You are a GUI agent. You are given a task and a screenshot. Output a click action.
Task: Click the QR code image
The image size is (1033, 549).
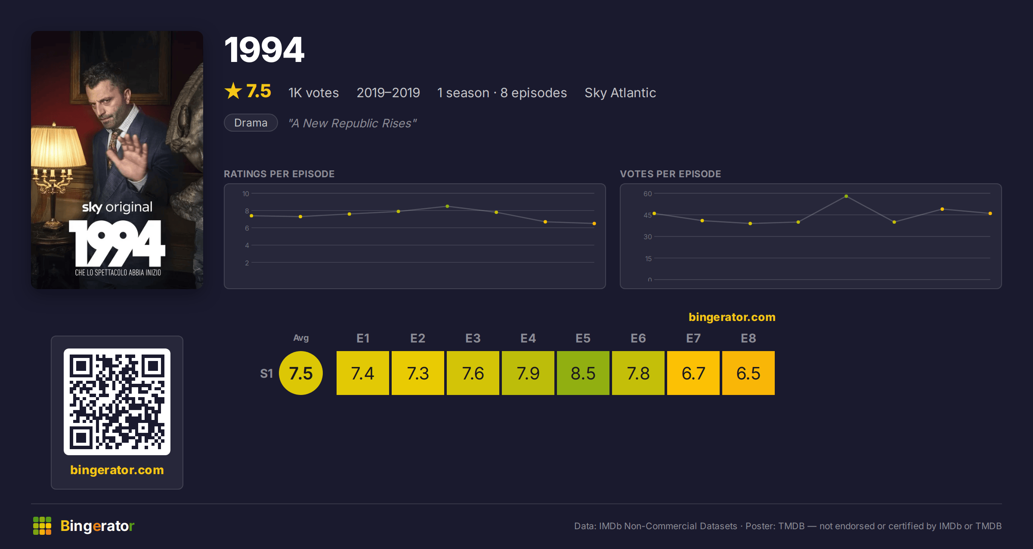coord(117,402)
